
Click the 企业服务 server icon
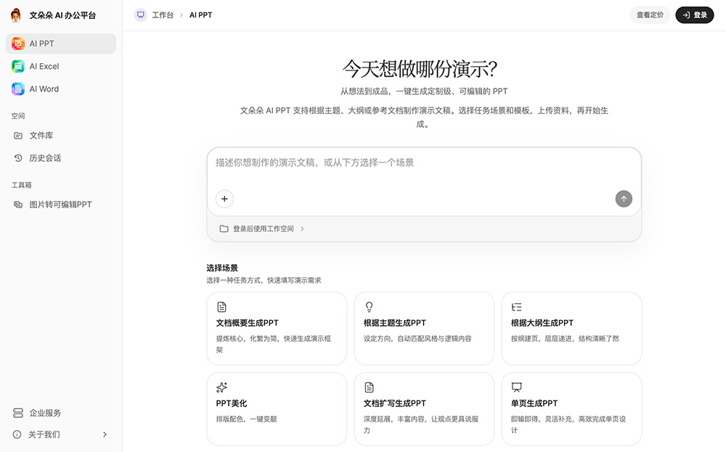tap(18, 413)
